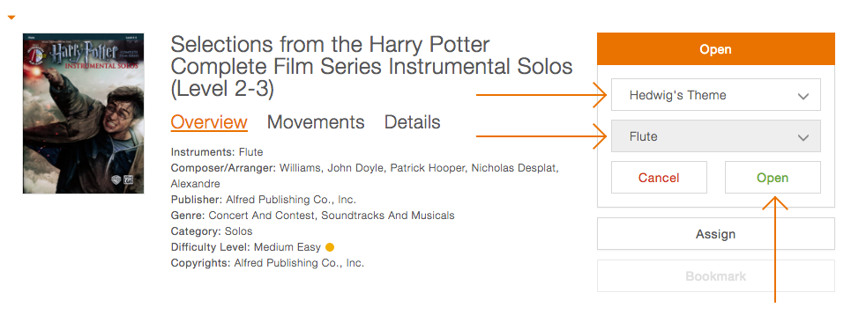Image resolution: width=866 pixels, height=322 pixels.
Task: Expand the Hedwig's Theme song dropdown
Action: 716,95
